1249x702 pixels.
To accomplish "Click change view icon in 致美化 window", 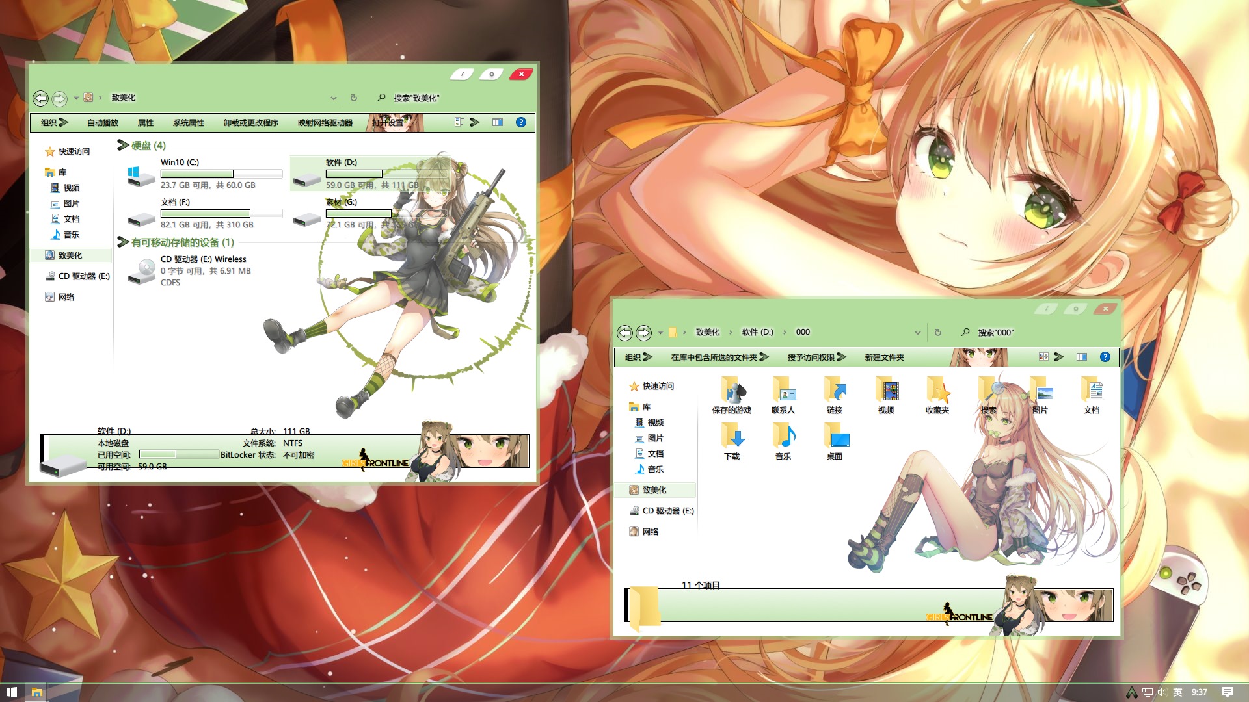I will point(460,122).
